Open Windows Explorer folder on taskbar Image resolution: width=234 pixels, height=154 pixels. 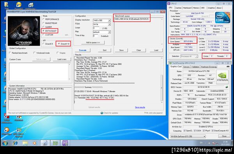click(25, 143)
